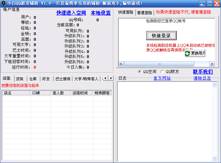Click the login panel horizontal scrollbar left arrow
Viewport: 221px width, 163px height.
[x=121, y=64]
